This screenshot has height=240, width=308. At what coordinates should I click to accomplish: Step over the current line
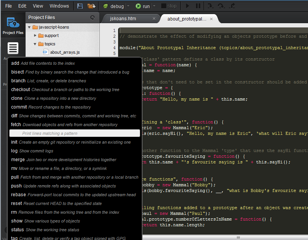[221, 6]
